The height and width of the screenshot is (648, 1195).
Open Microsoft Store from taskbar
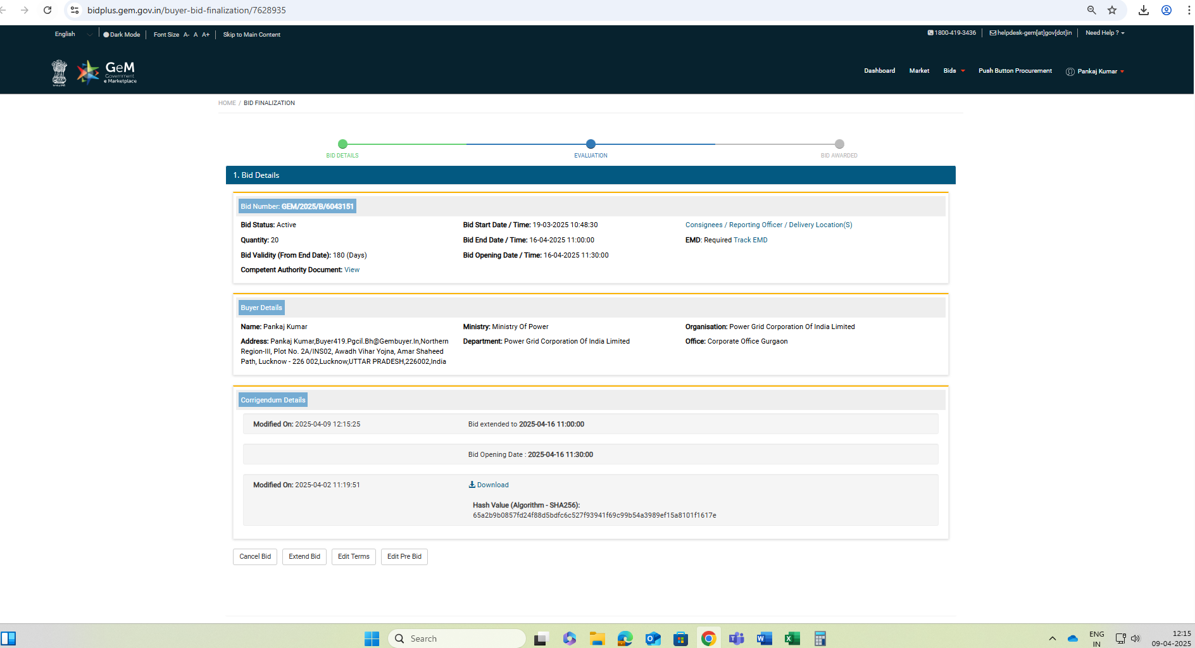pyautogui.click(x=680, y=639)
